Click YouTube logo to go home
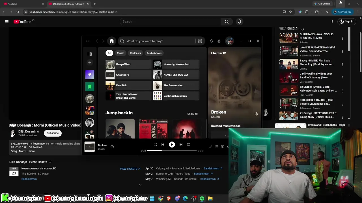 point(22,22)
